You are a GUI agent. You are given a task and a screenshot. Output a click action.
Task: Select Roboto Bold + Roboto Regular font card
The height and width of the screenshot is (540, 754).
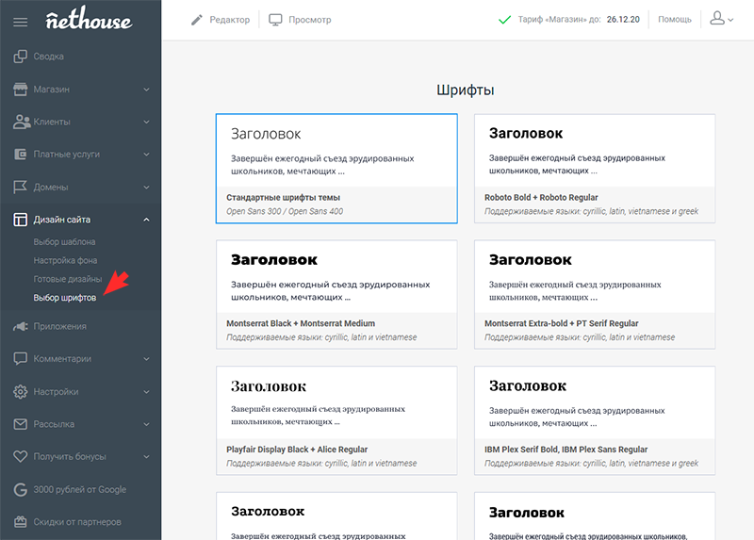click(595, 169)
